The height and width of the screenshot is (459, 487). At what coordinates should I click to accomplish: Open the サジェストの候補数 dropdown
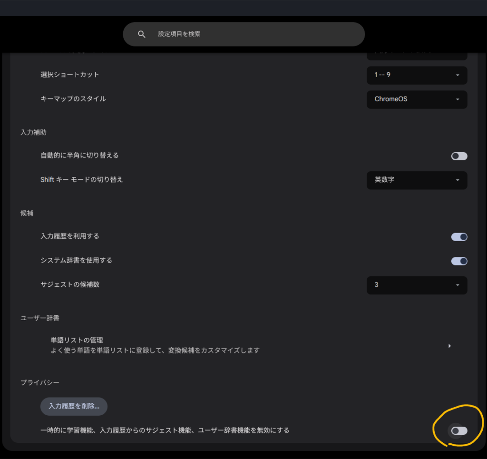click(x=416, y=285)
